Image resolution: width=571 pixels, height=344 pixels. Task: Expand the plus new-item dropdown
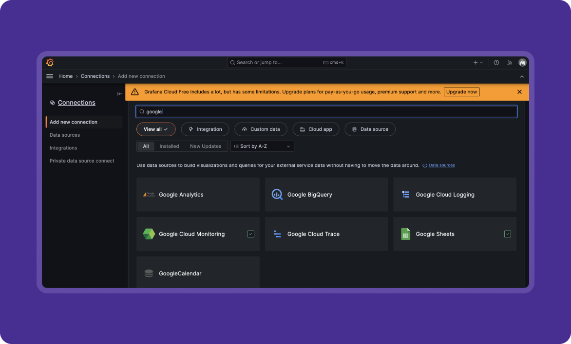click(x=478, y=63)
